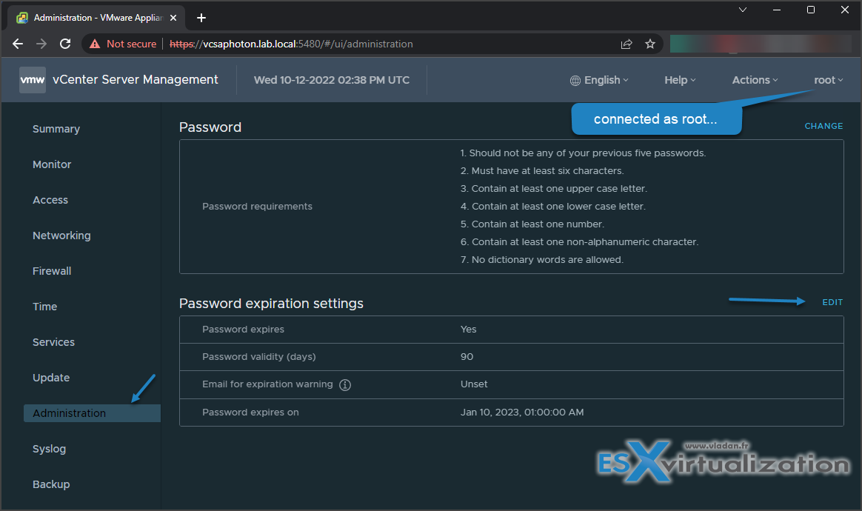Viewport: 862px width, 511px height.
Task: Click the info icon beside Email for expiration warning
Action: (x=345, y=384)
